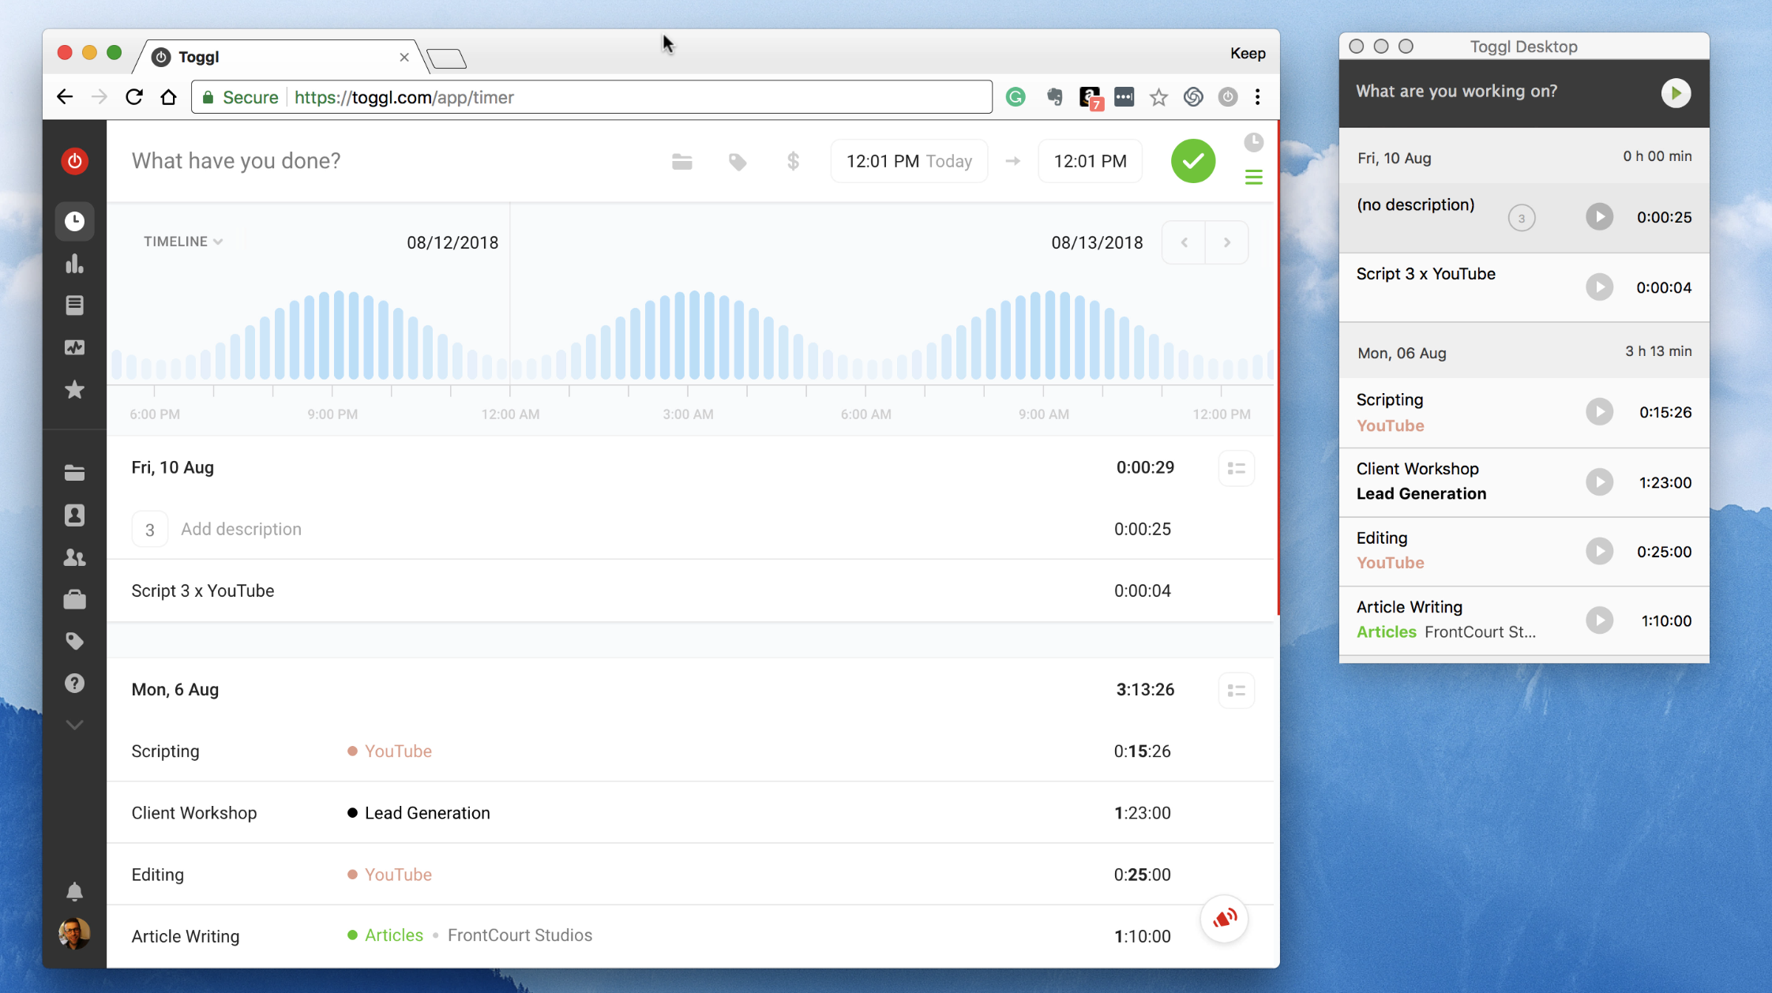
Task: Click the green checkmark save entry button
Action: tap(1193, 161)
